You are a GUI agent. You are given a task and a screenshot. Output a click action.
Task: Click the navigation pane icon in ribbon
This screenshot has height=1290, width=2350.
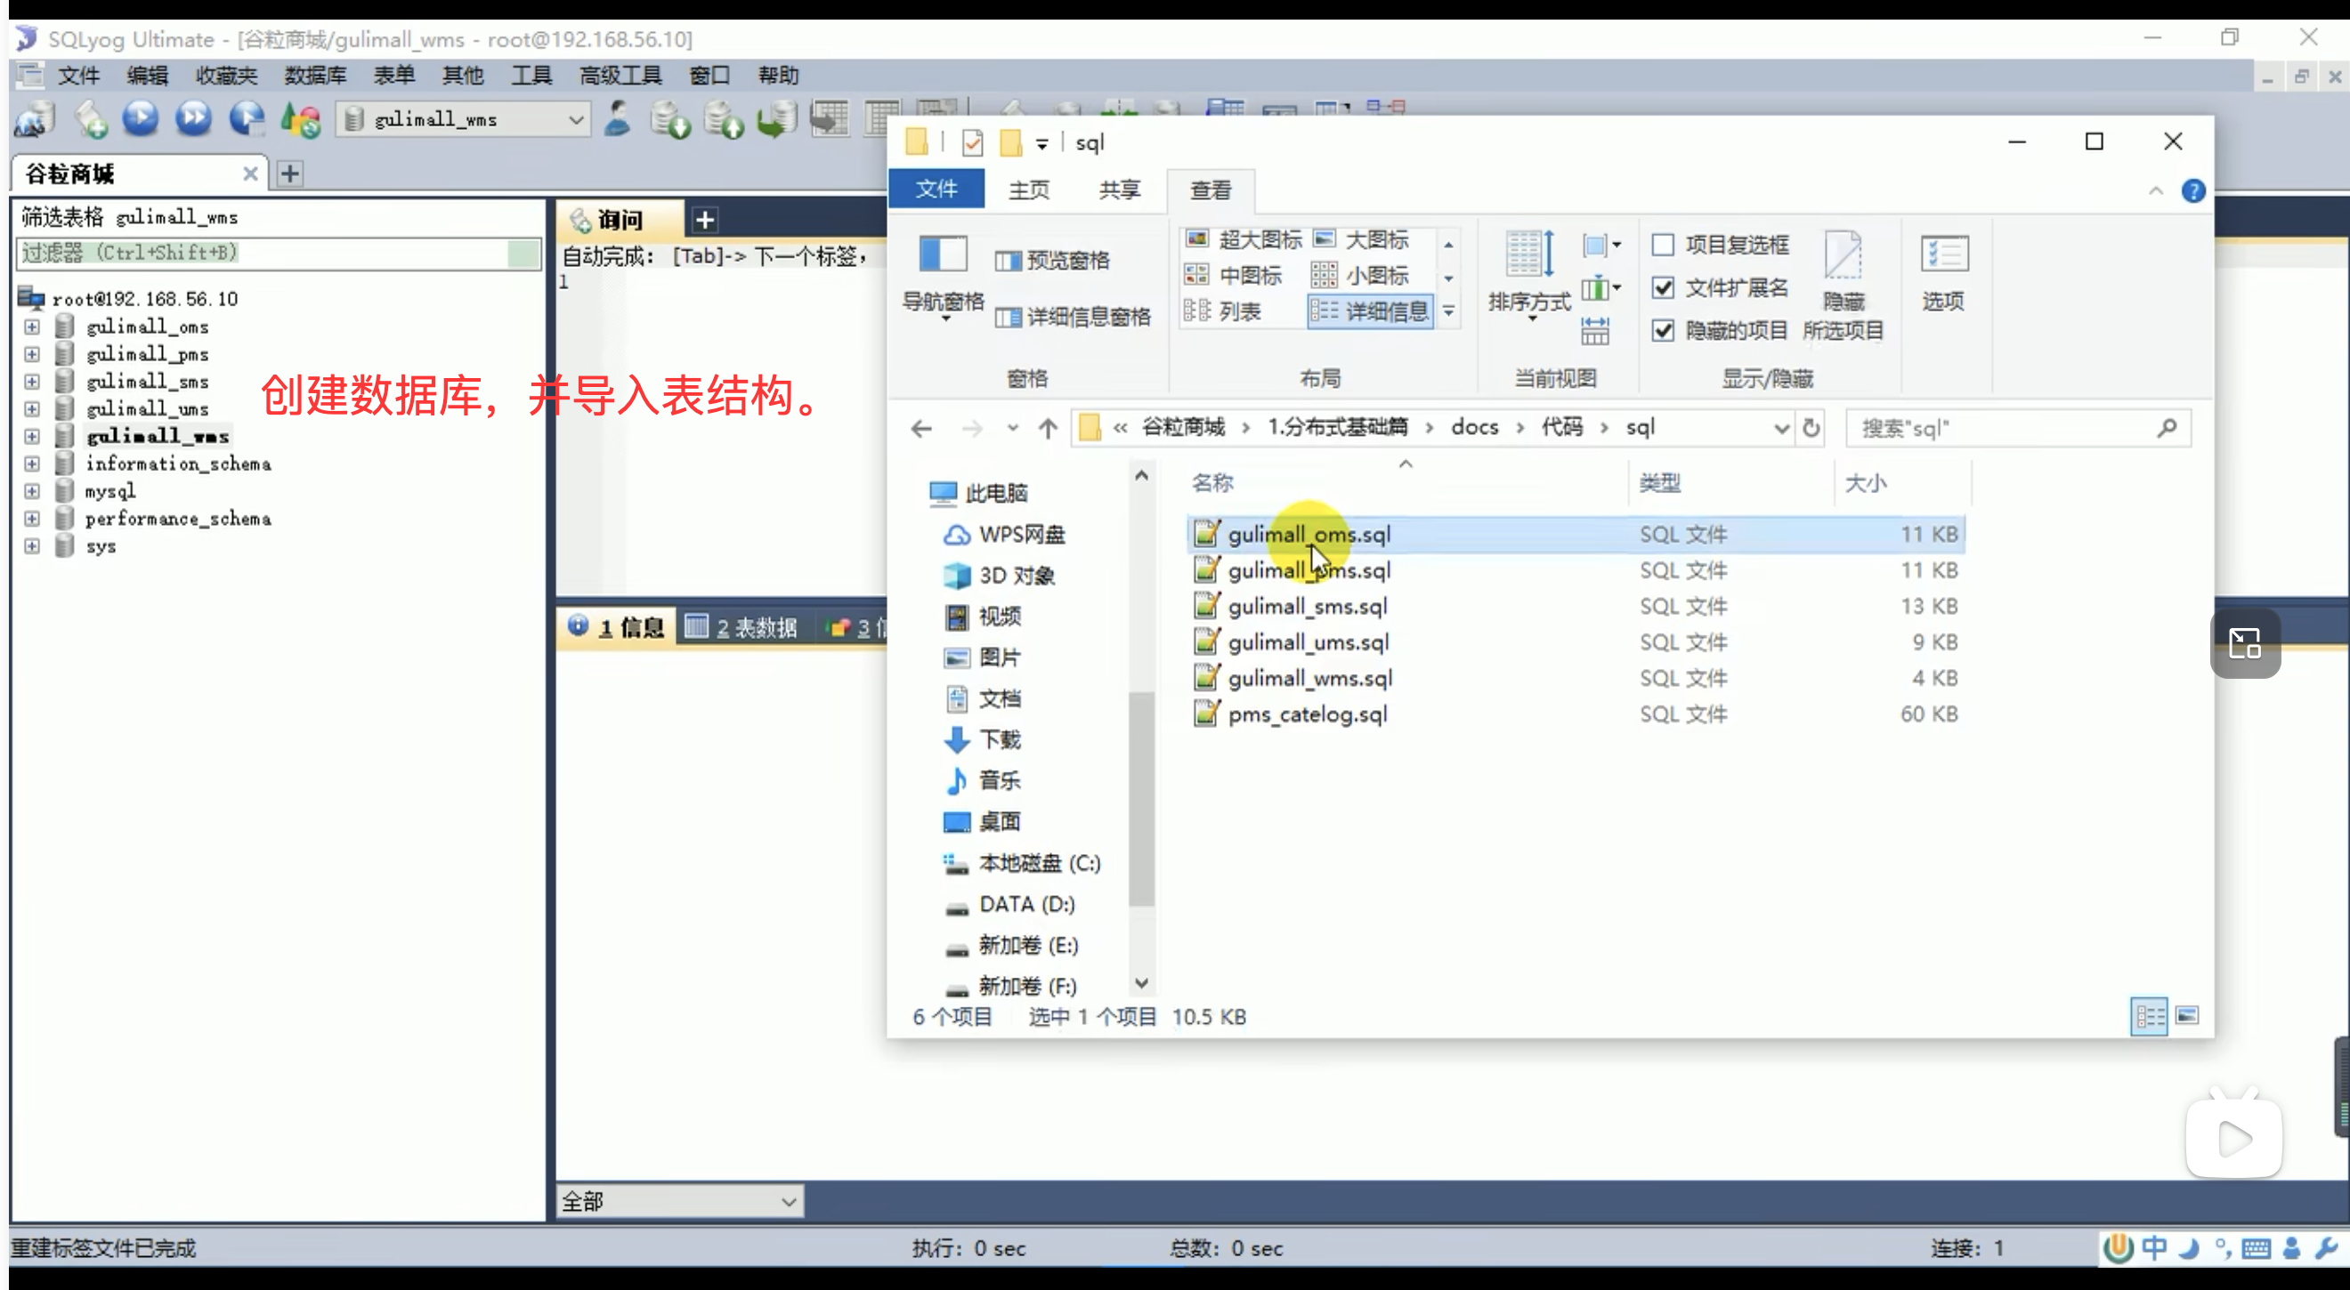(943, 255)
